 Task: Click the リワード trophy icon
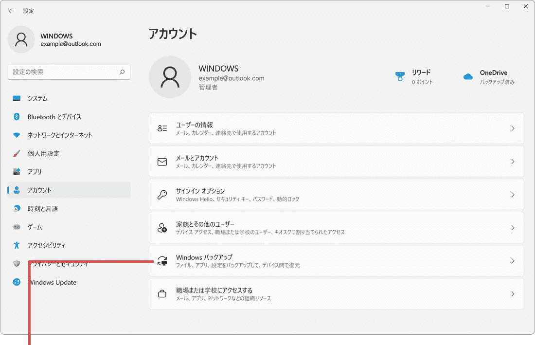click(x=400, y=76)
